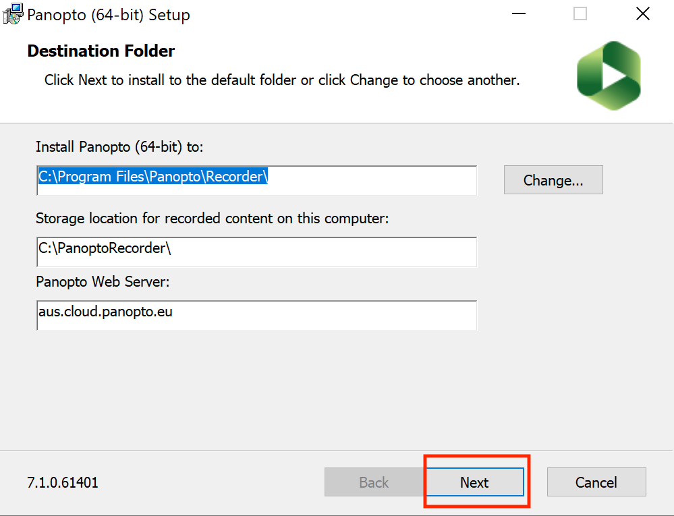Focus the Install Panopto path field

click(256, 181)
